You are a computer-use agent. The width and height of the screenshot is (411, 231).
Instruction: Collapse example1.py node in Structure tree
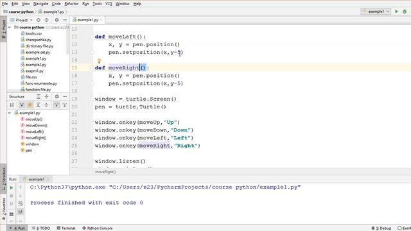[x=10, y=113]
